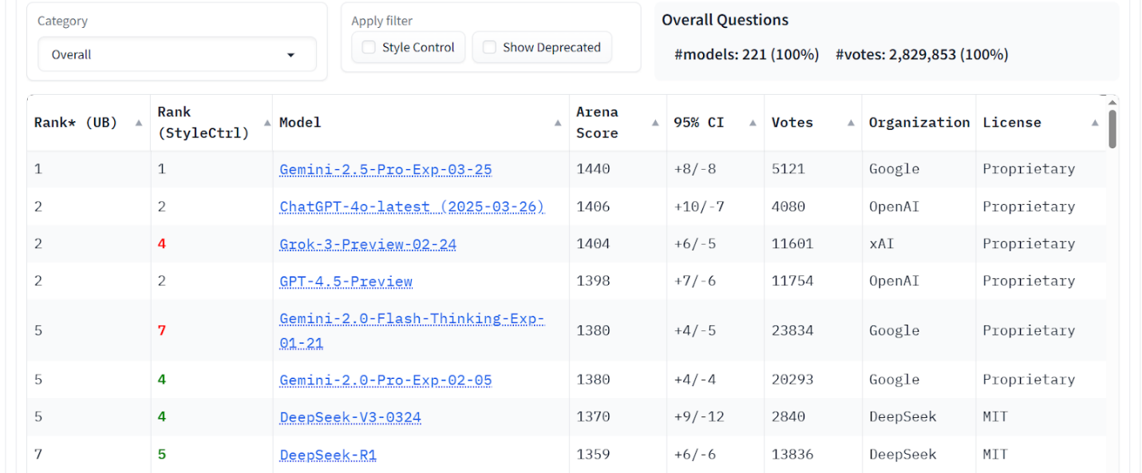Sort by License column arrow
Screen dimensions: 1142x473
[x=1094, y=123]
